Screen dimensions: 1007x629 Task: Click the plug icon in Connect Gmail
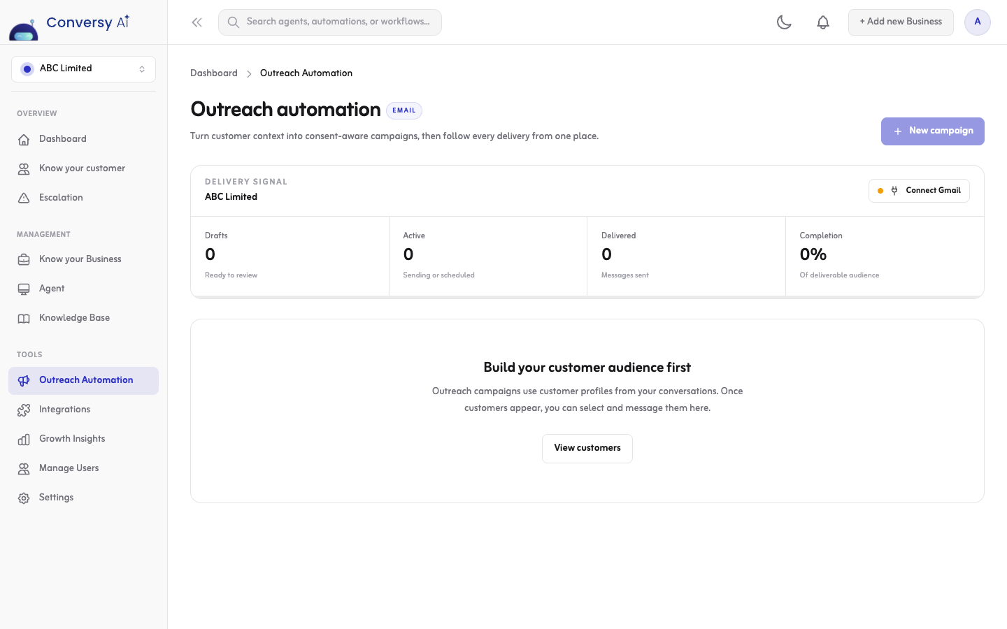pos(894,191)
